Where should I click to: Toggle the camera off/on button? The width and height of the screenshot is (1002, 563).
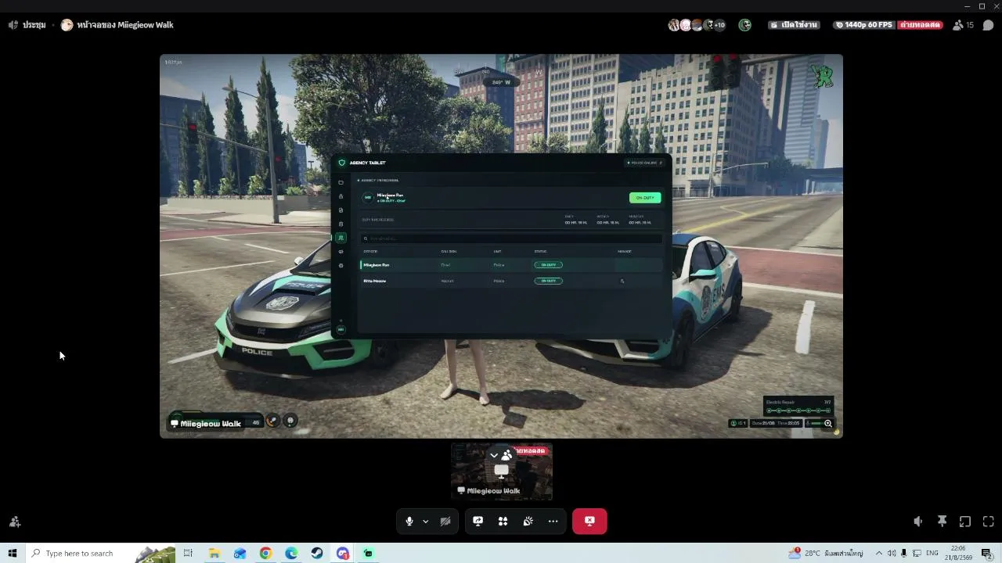click(x=445, y=522)
